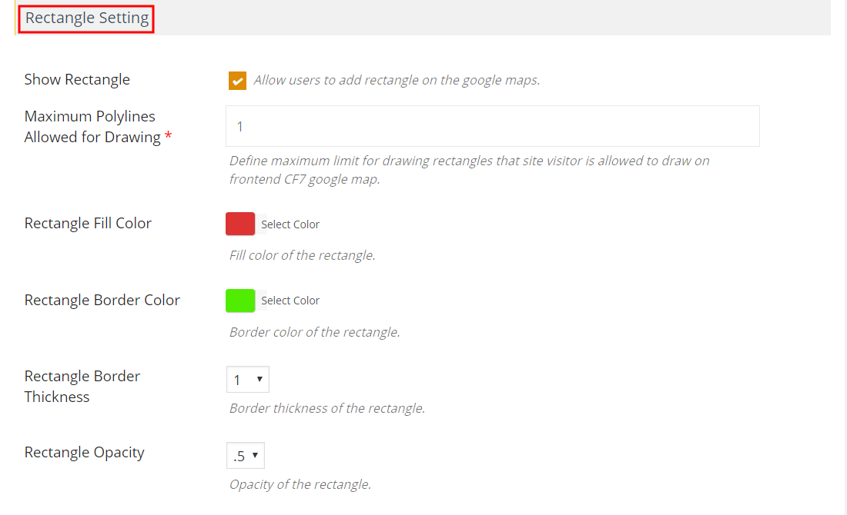Click Select Color for Rectangle Border Color
847x515 pixels.
290,301
